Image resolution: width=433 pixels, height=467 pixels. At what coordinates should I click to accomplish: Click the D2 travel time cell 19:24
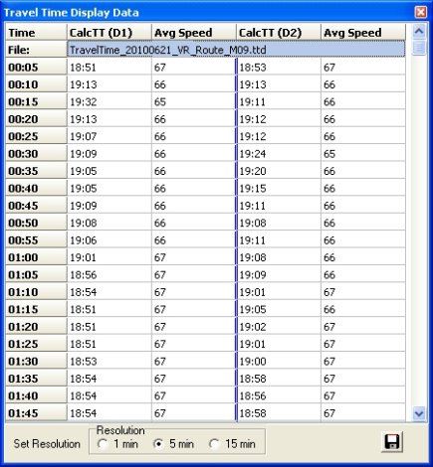tap(280, 154)
